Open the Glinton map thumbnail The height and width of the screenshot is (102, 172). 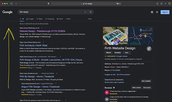pyautogui.click(x=141, y=36)
